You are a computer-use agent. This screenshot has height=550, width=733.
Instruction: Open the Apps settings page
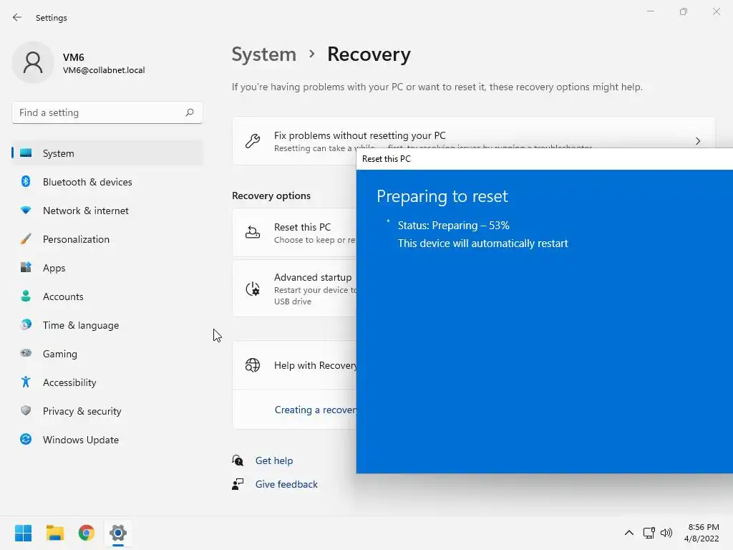(107, 268)
